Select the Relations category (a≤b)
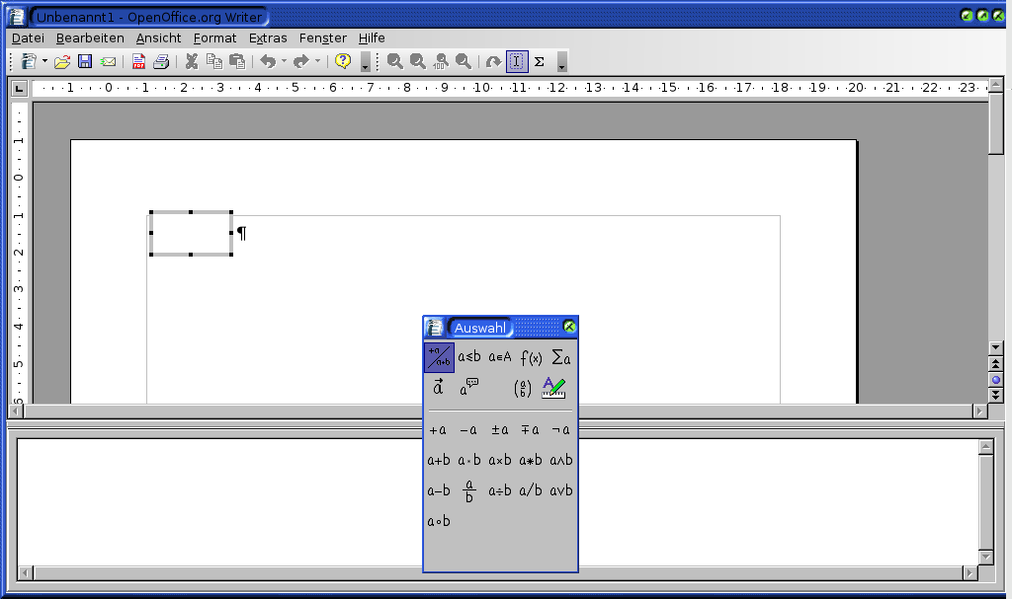This screenshot has width=1012, height=599. tap(469, 357)
